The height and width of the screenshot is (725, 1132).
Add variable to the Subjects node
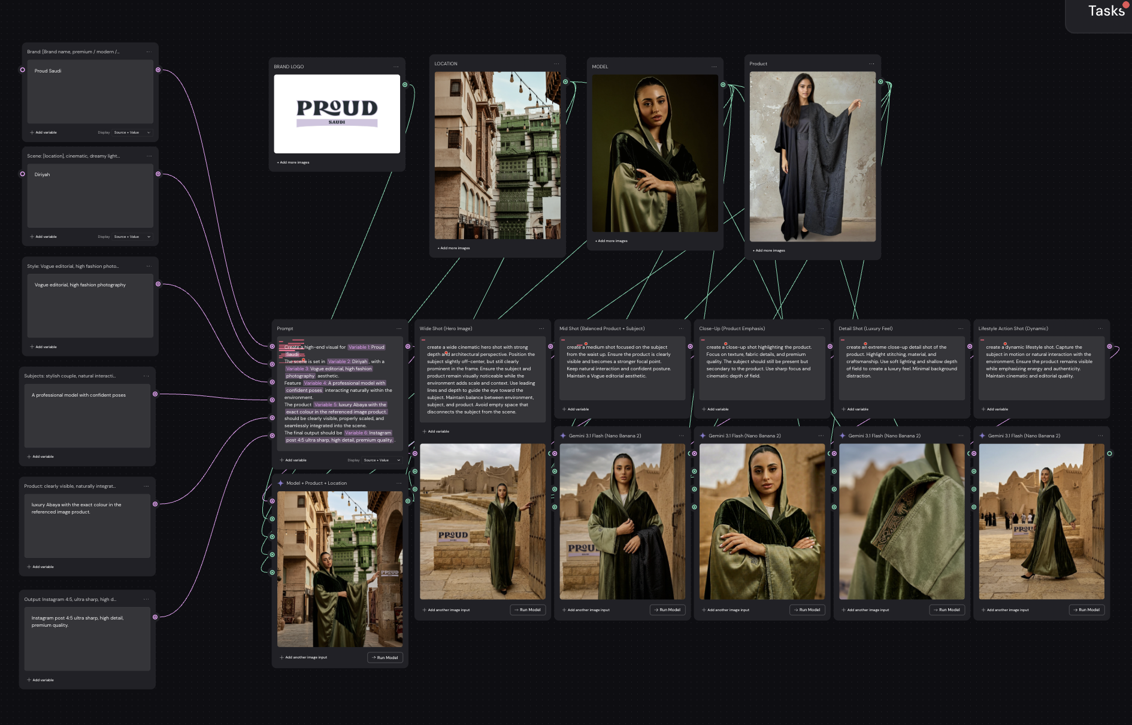40,457
